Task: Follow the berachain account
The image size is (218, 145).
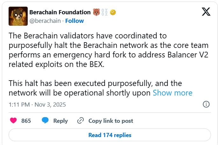Action: pos(74,21)
